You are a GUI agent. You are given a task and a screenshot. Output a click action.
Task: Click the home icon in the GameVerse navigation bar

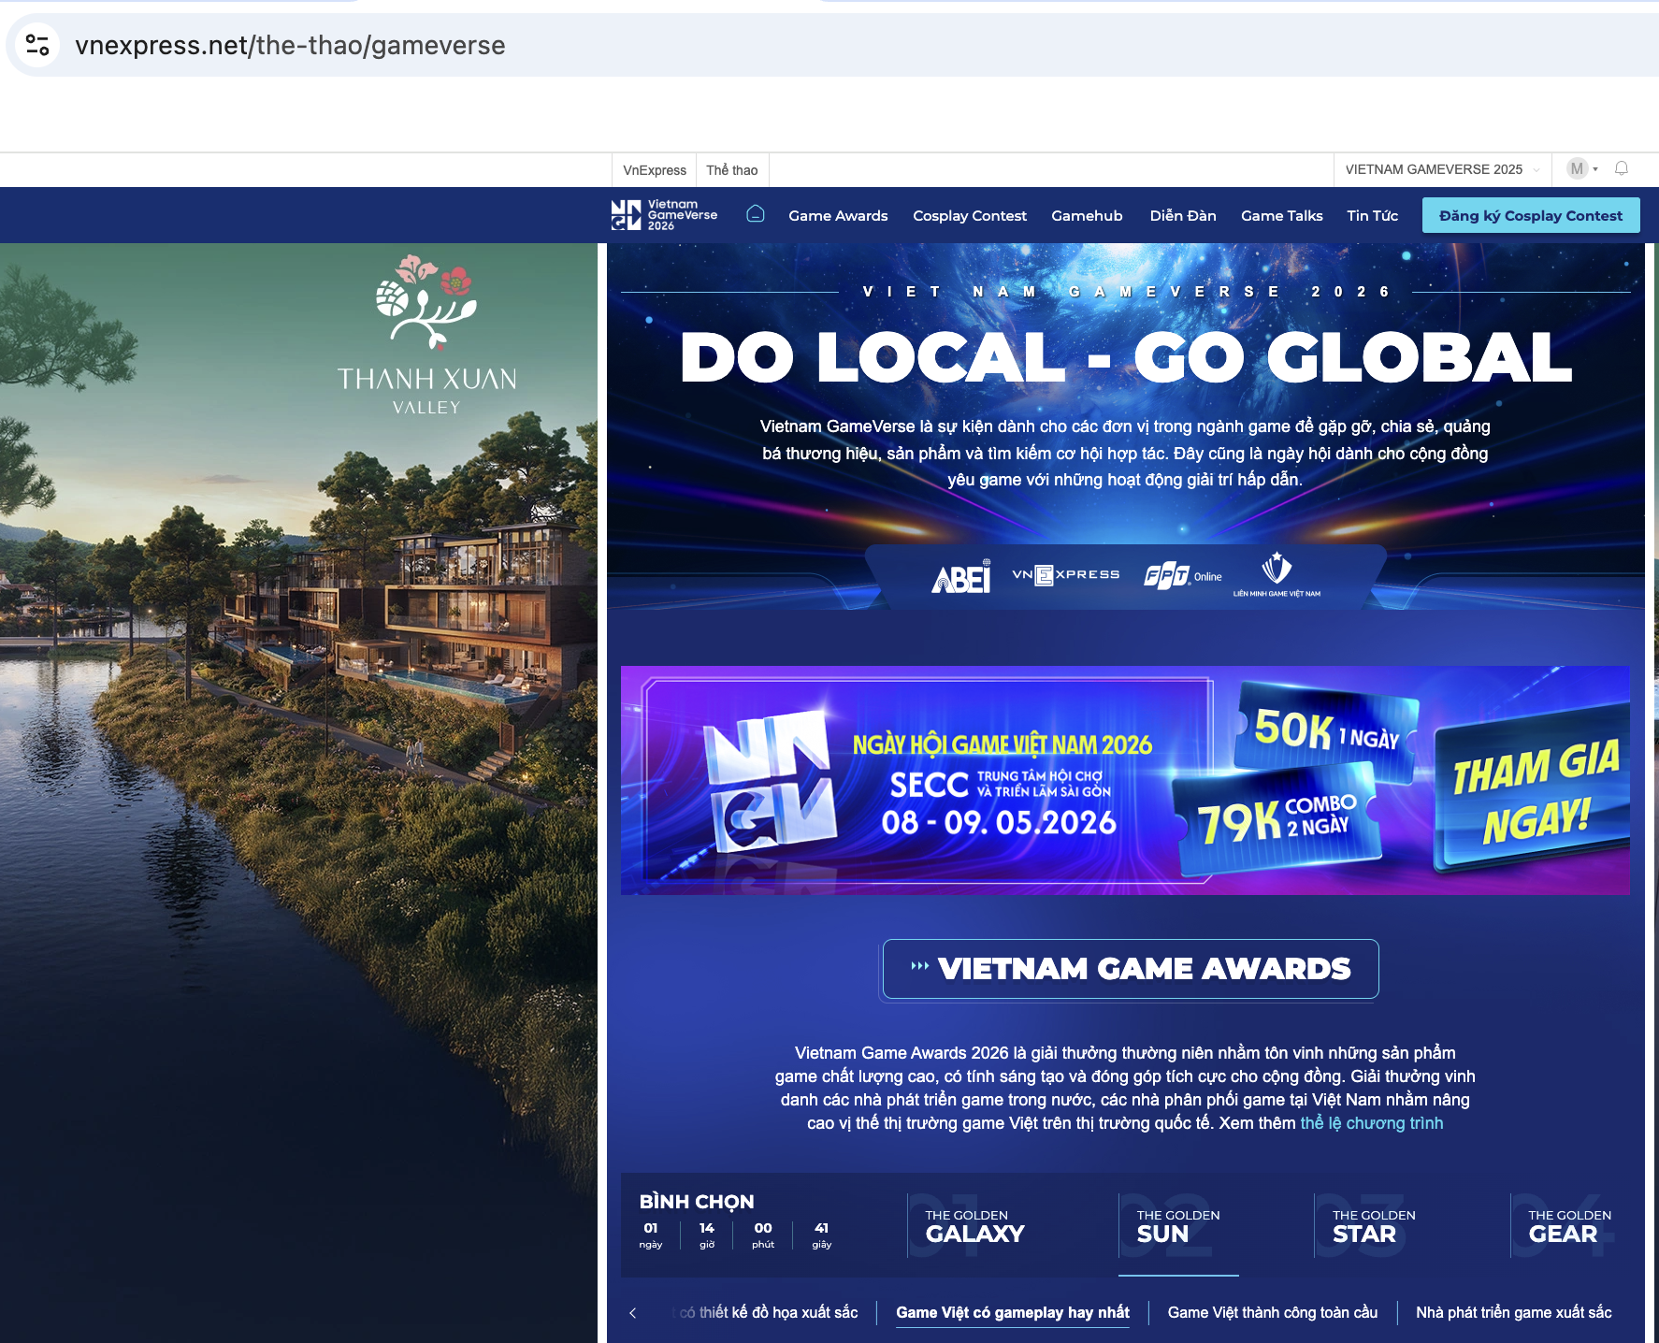coord(754,214)
